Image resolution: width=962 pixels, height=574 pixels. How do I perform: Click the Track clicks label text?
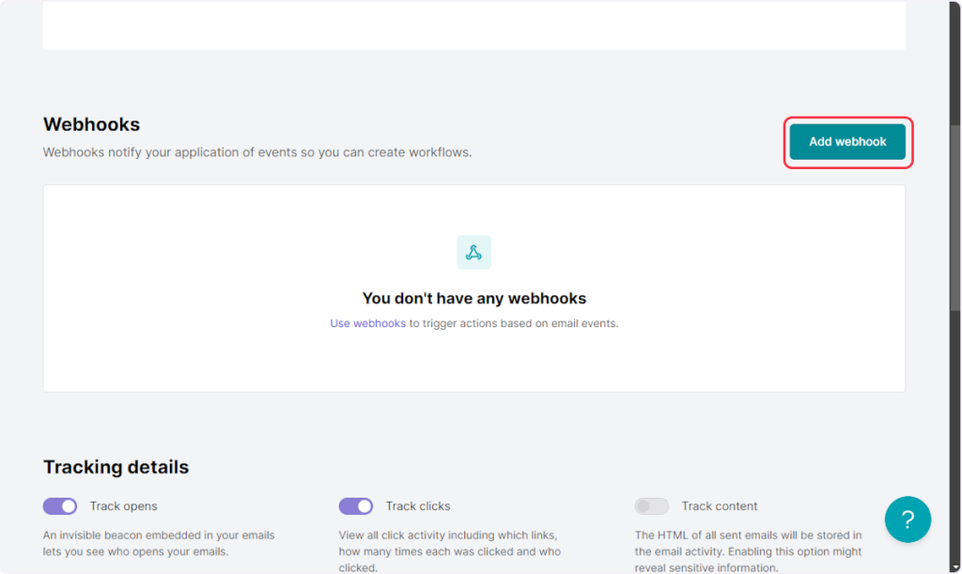tap(418, 506)
